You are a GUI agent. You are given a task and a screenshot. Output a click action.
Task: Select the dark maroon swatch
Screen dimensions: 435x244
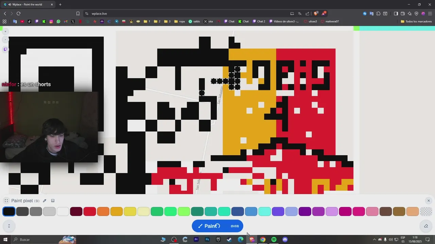pyautogui.click(x=76, y=211)
